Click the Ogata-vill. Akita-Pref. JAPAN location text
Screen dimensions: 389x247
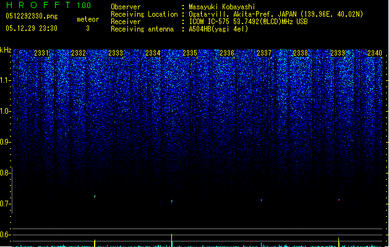click(x=276, y=14)
